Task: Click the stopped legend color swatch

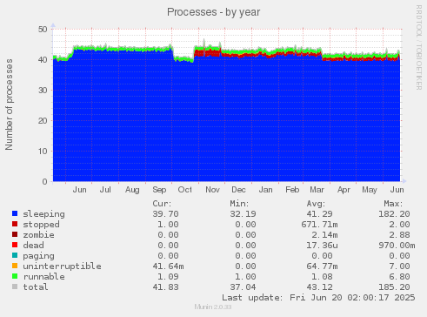Action: pos(15,224)
